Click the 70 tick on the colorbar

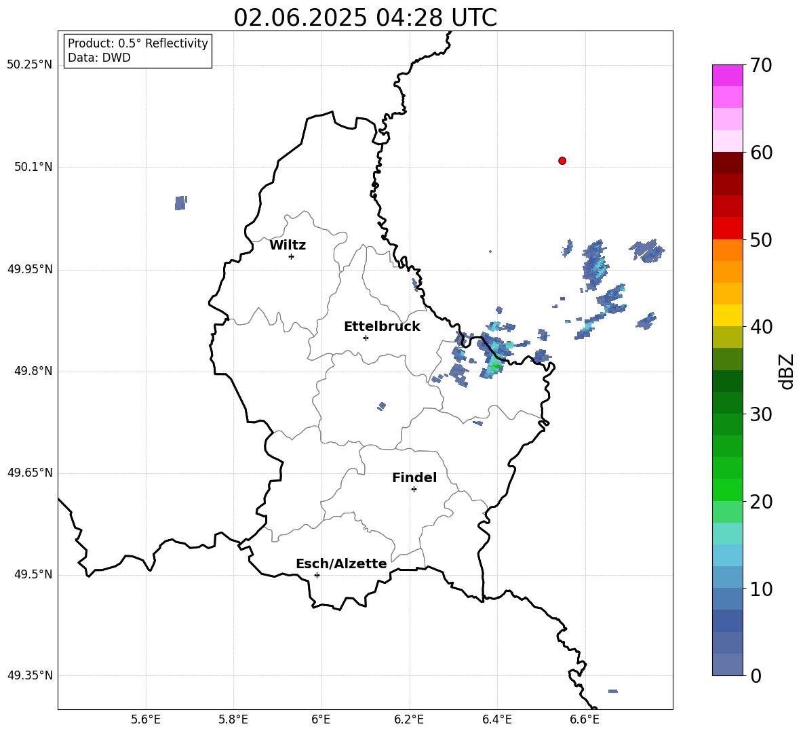pyautogui.click(x=761, y=65)
